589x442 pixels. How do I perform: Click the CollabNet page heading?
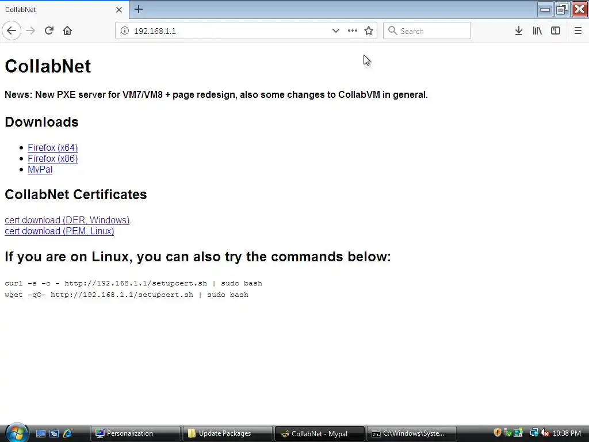[x=48, y=67]
